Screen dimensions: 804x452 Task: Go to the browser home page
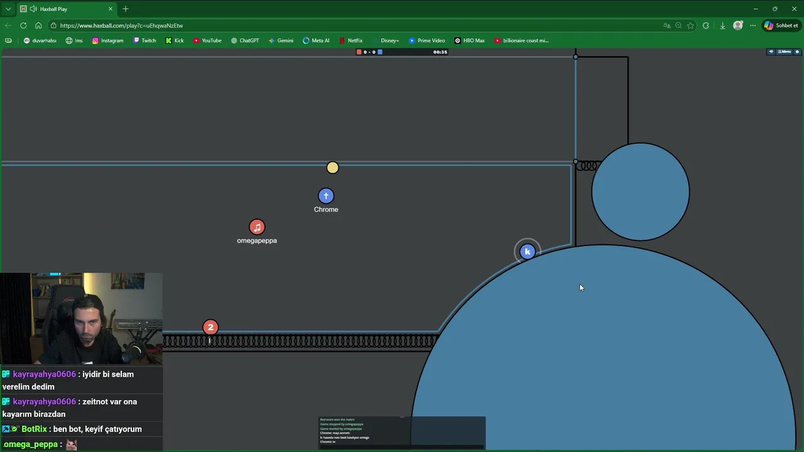click(38, 25)
